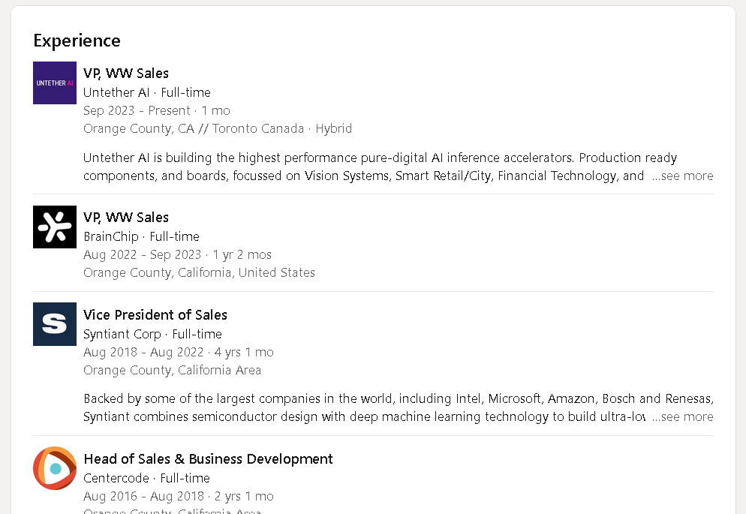Open the Centercode company logo
This screenshot has width=746, height=514.
(55, 468)
